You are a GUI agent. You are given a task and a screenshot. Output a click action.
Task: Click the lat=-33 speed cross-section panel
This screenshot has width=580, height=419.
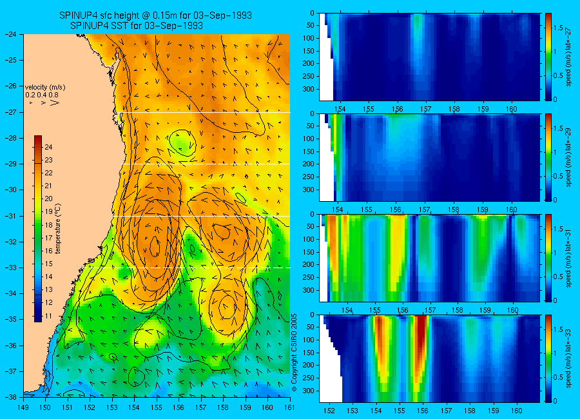pyautogui.click(x=429, y=358)
